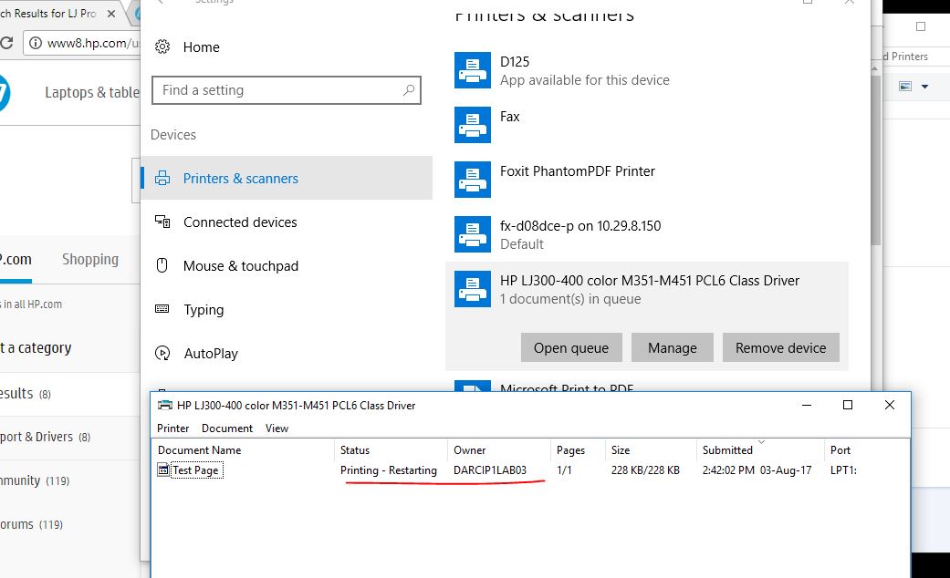Sort queue by Submitted column header

pyautogui.click(x=727, y=449)
